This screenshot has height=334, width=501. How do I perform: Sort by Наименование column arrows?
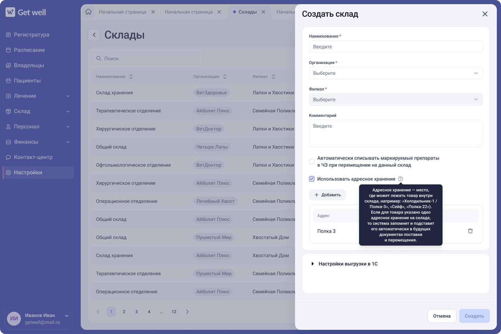click(131, 77)
